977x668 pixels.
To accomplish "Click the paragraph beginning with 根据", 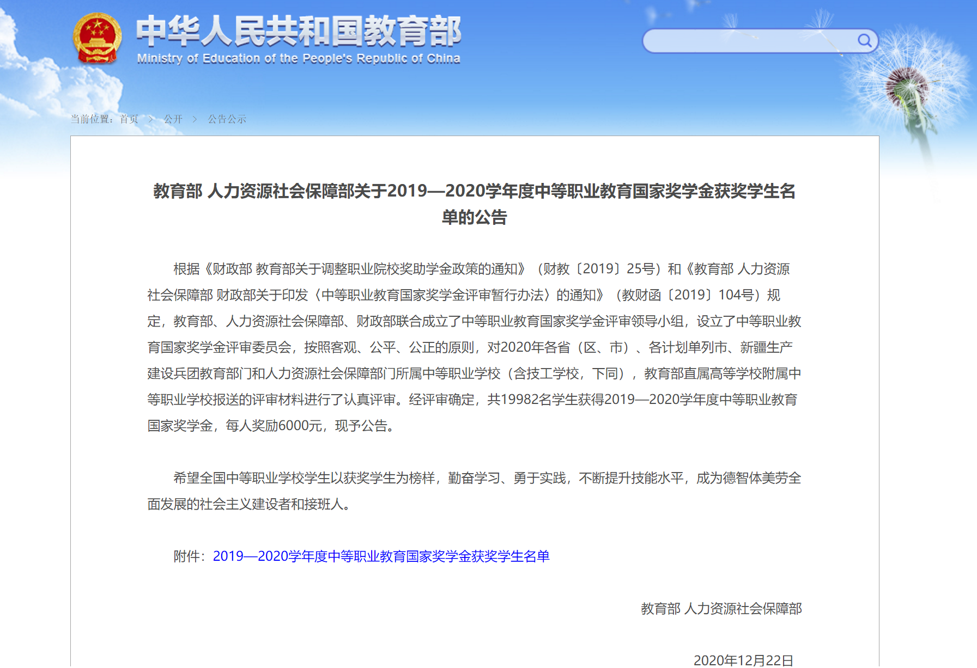I will (x=474, y=347).
